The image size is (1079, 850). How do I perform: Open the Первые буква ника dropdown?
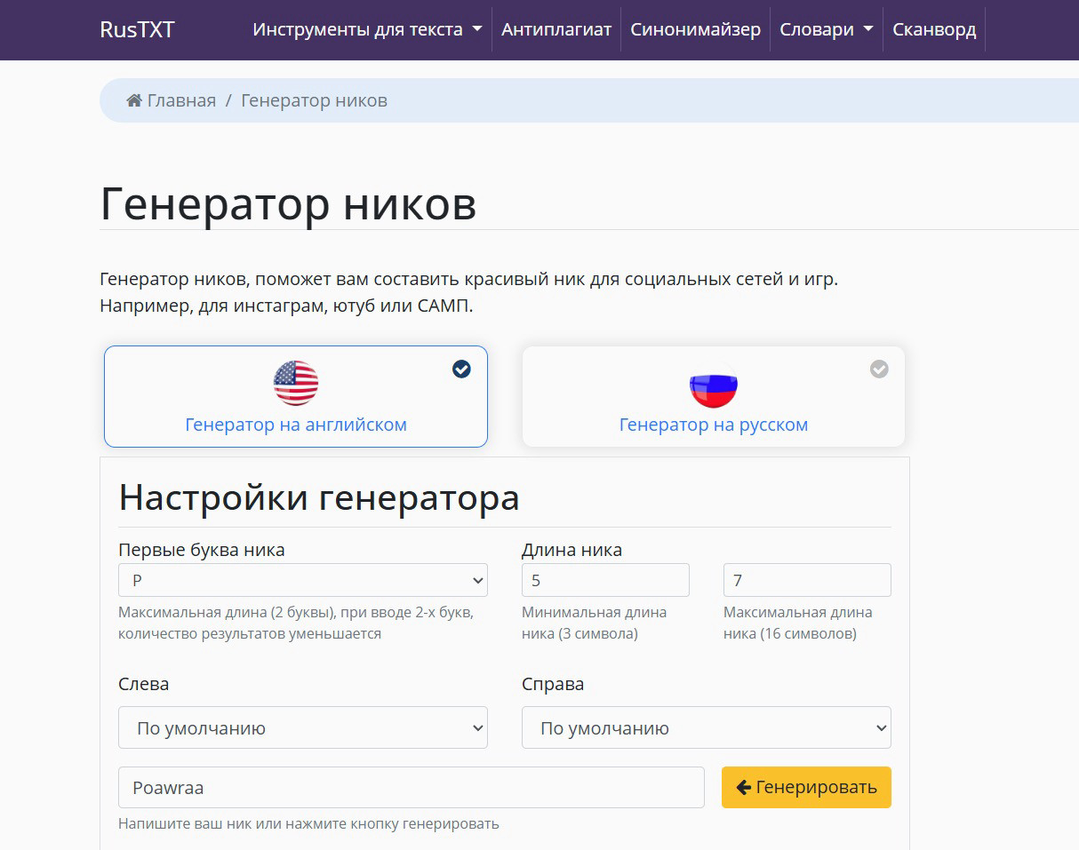303,579
